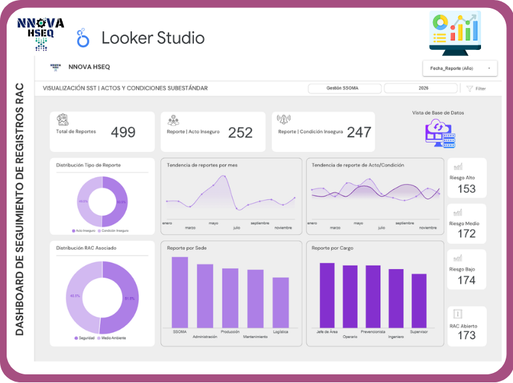
Task: Open the 2026 year selector
Action: [x=420, y=88]
